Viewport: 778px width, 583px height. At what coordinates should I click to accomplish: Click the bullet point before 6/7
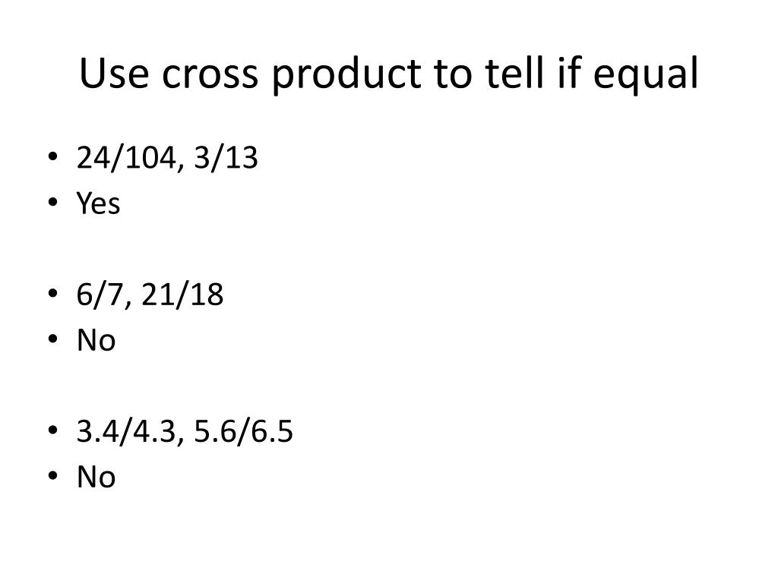point(53,294)
